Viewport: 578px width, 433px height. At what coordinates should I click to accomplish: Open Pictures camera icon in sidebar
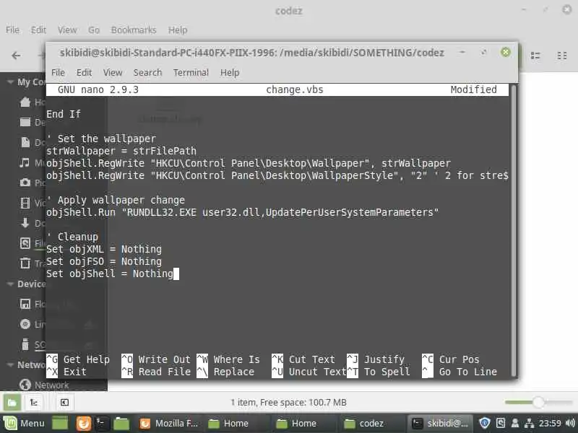click(x=25, y=183)
